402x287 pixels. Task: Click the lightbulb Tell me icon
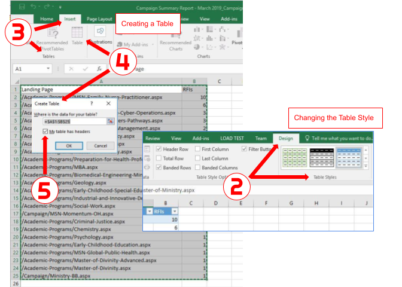[307, 138]
